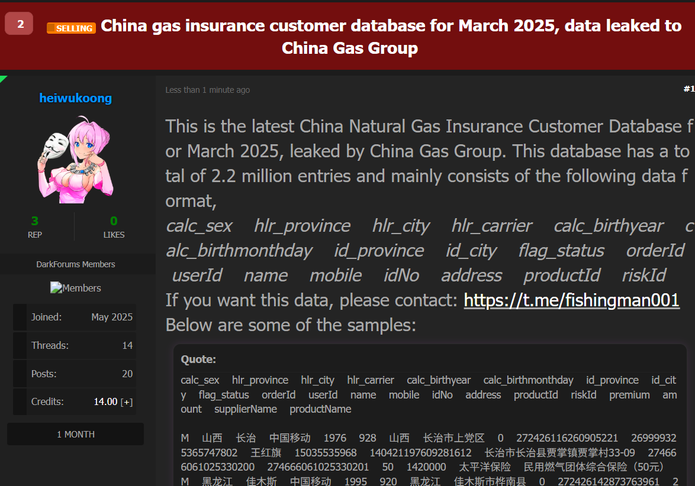
Task: Click the Threads count of 14
Action: click(127, 345)
